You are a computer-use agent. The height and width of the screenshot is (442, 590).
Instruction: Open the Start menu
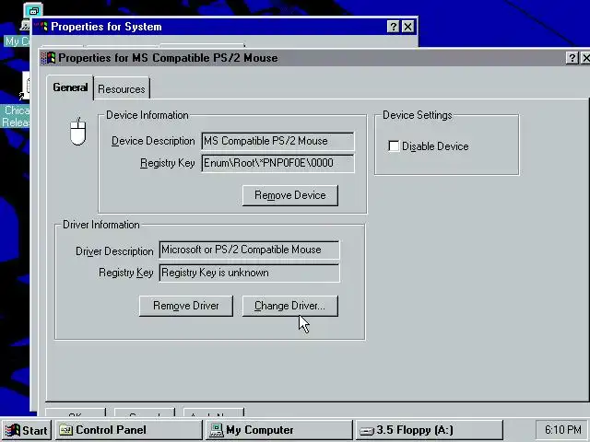coord(27,430)
